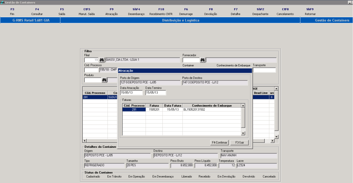The height and width of the screenshot is (183, 353).
Task: Click the Em Trânsito status label
Action: pyautogui.click(x=114, y=176)
